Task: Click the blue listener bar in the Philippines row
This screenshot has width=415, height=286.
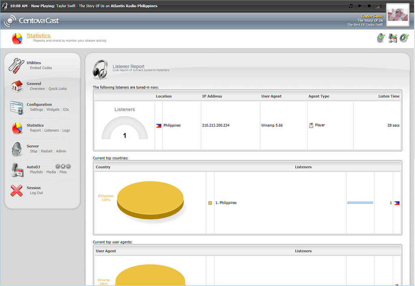Action: tap(360, 203)
